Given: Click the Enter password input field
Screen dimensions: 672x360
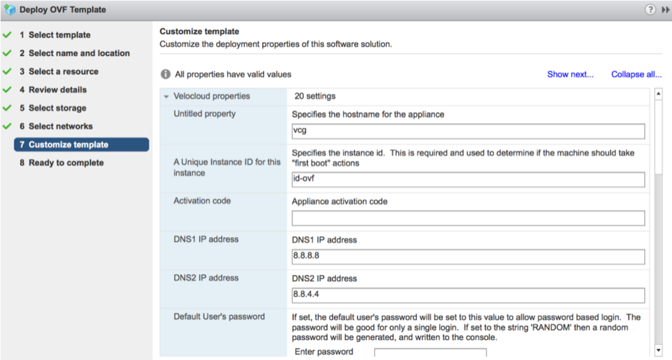Looking at the screenshot, I should click(430, 353).
